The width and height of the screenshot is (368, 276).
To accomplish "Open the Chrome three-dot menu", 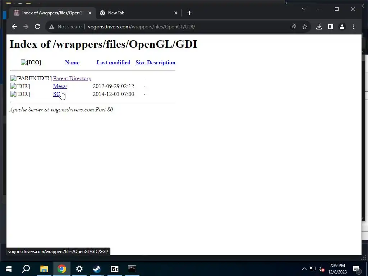I will [x=354, y=27].
